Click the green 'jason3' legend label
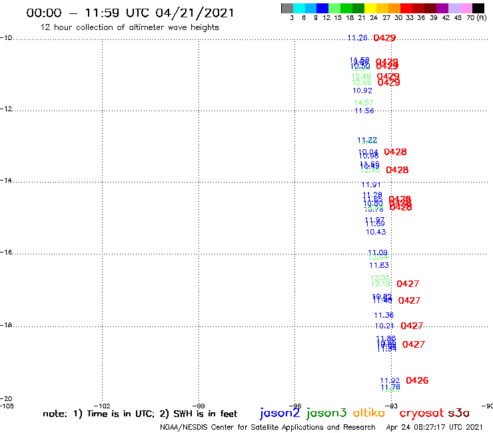Screen dimensions: 493x433 326,413
